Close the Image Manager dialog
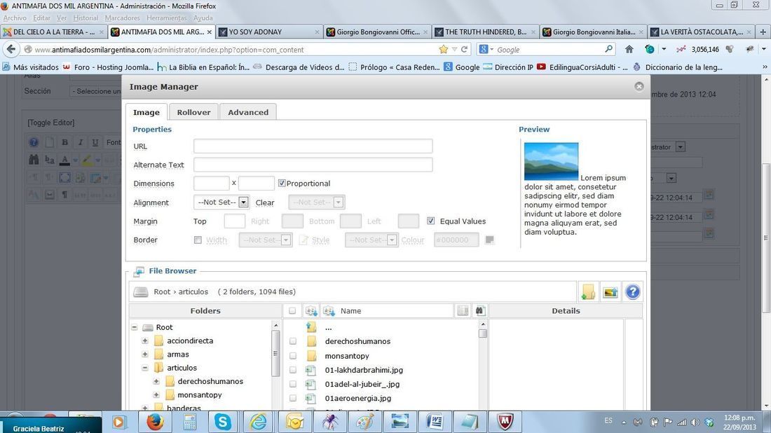The width and height of the screenshot is (771, 433). (x=639, y=86)
